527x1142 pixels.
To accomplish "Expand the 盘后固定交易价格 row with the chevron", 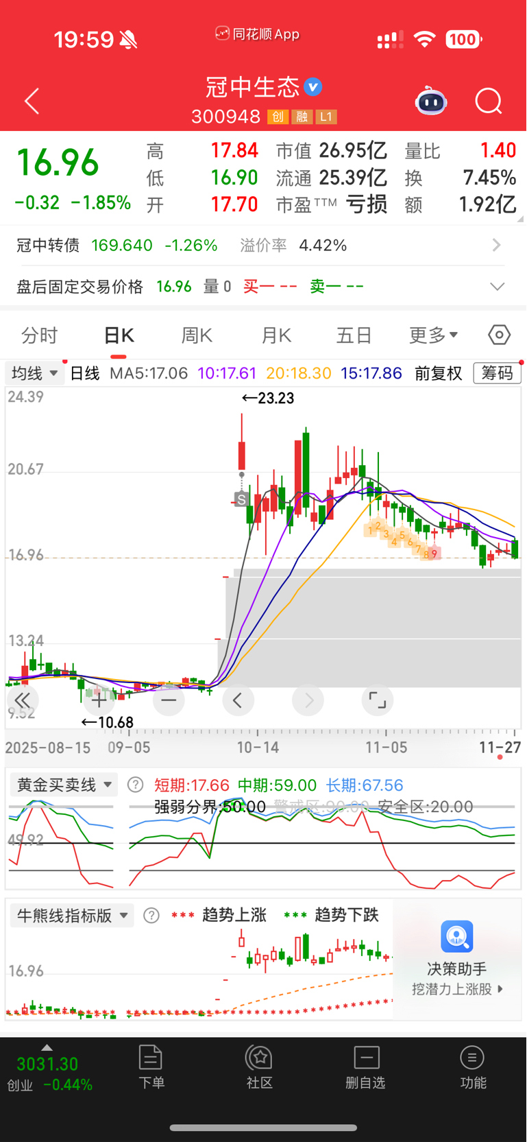I will click(498, 286).
